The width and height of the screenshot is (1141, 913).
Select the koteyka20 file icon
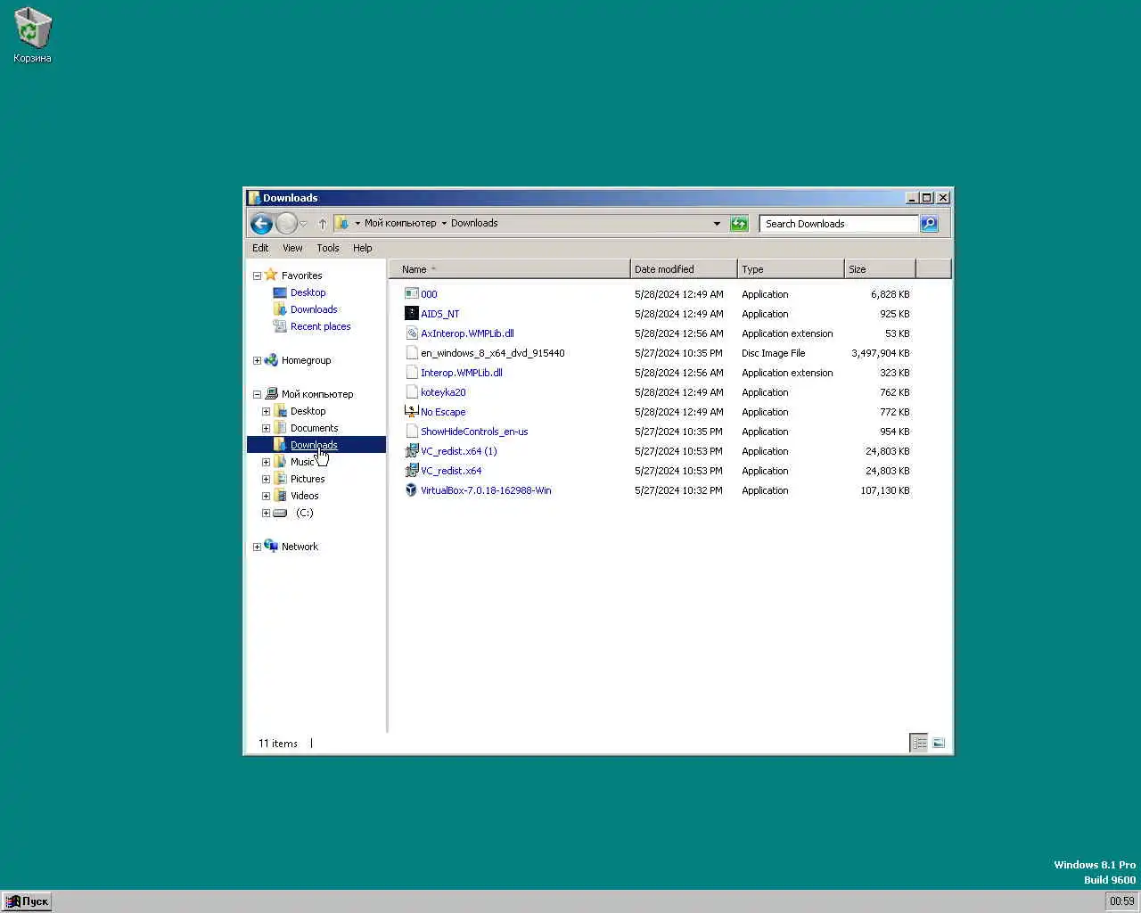pos(411,392)
